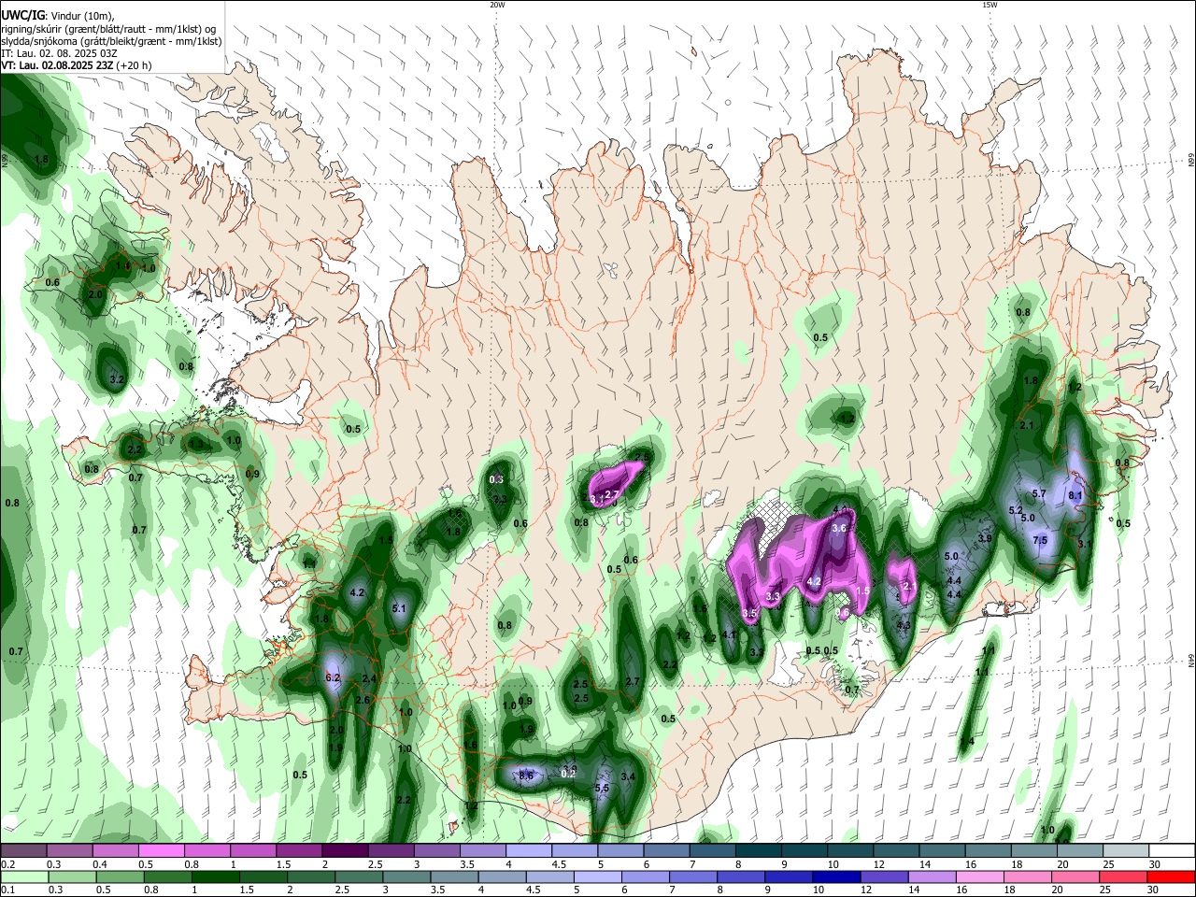Pick the pale green 0.1–0.3 rain legend swatch
Viewport: 1196px width, 897px height.
pyautogui.click(x=23, y=877)
